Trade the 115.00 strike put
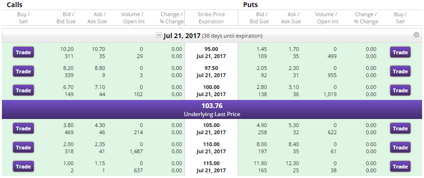This screenshot has width=424, height=178. (x=400, y=167)
